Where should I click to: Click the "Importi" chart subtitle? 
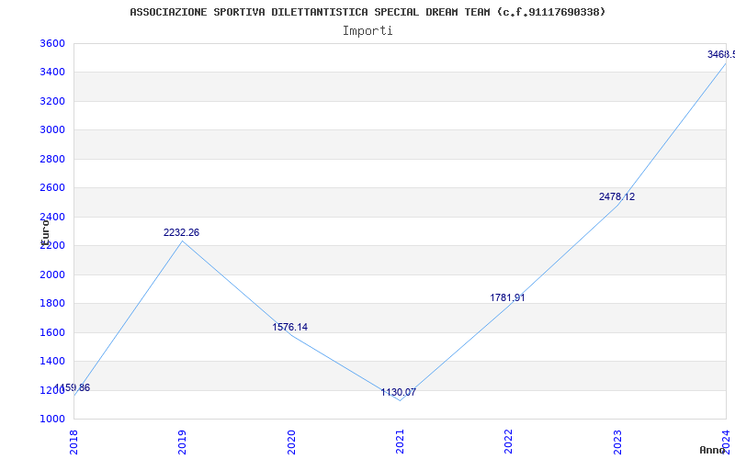point(367,30)
